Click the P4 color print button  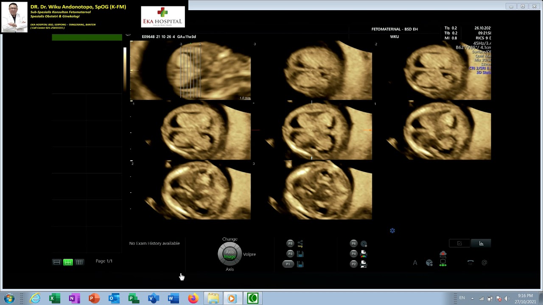353,254
